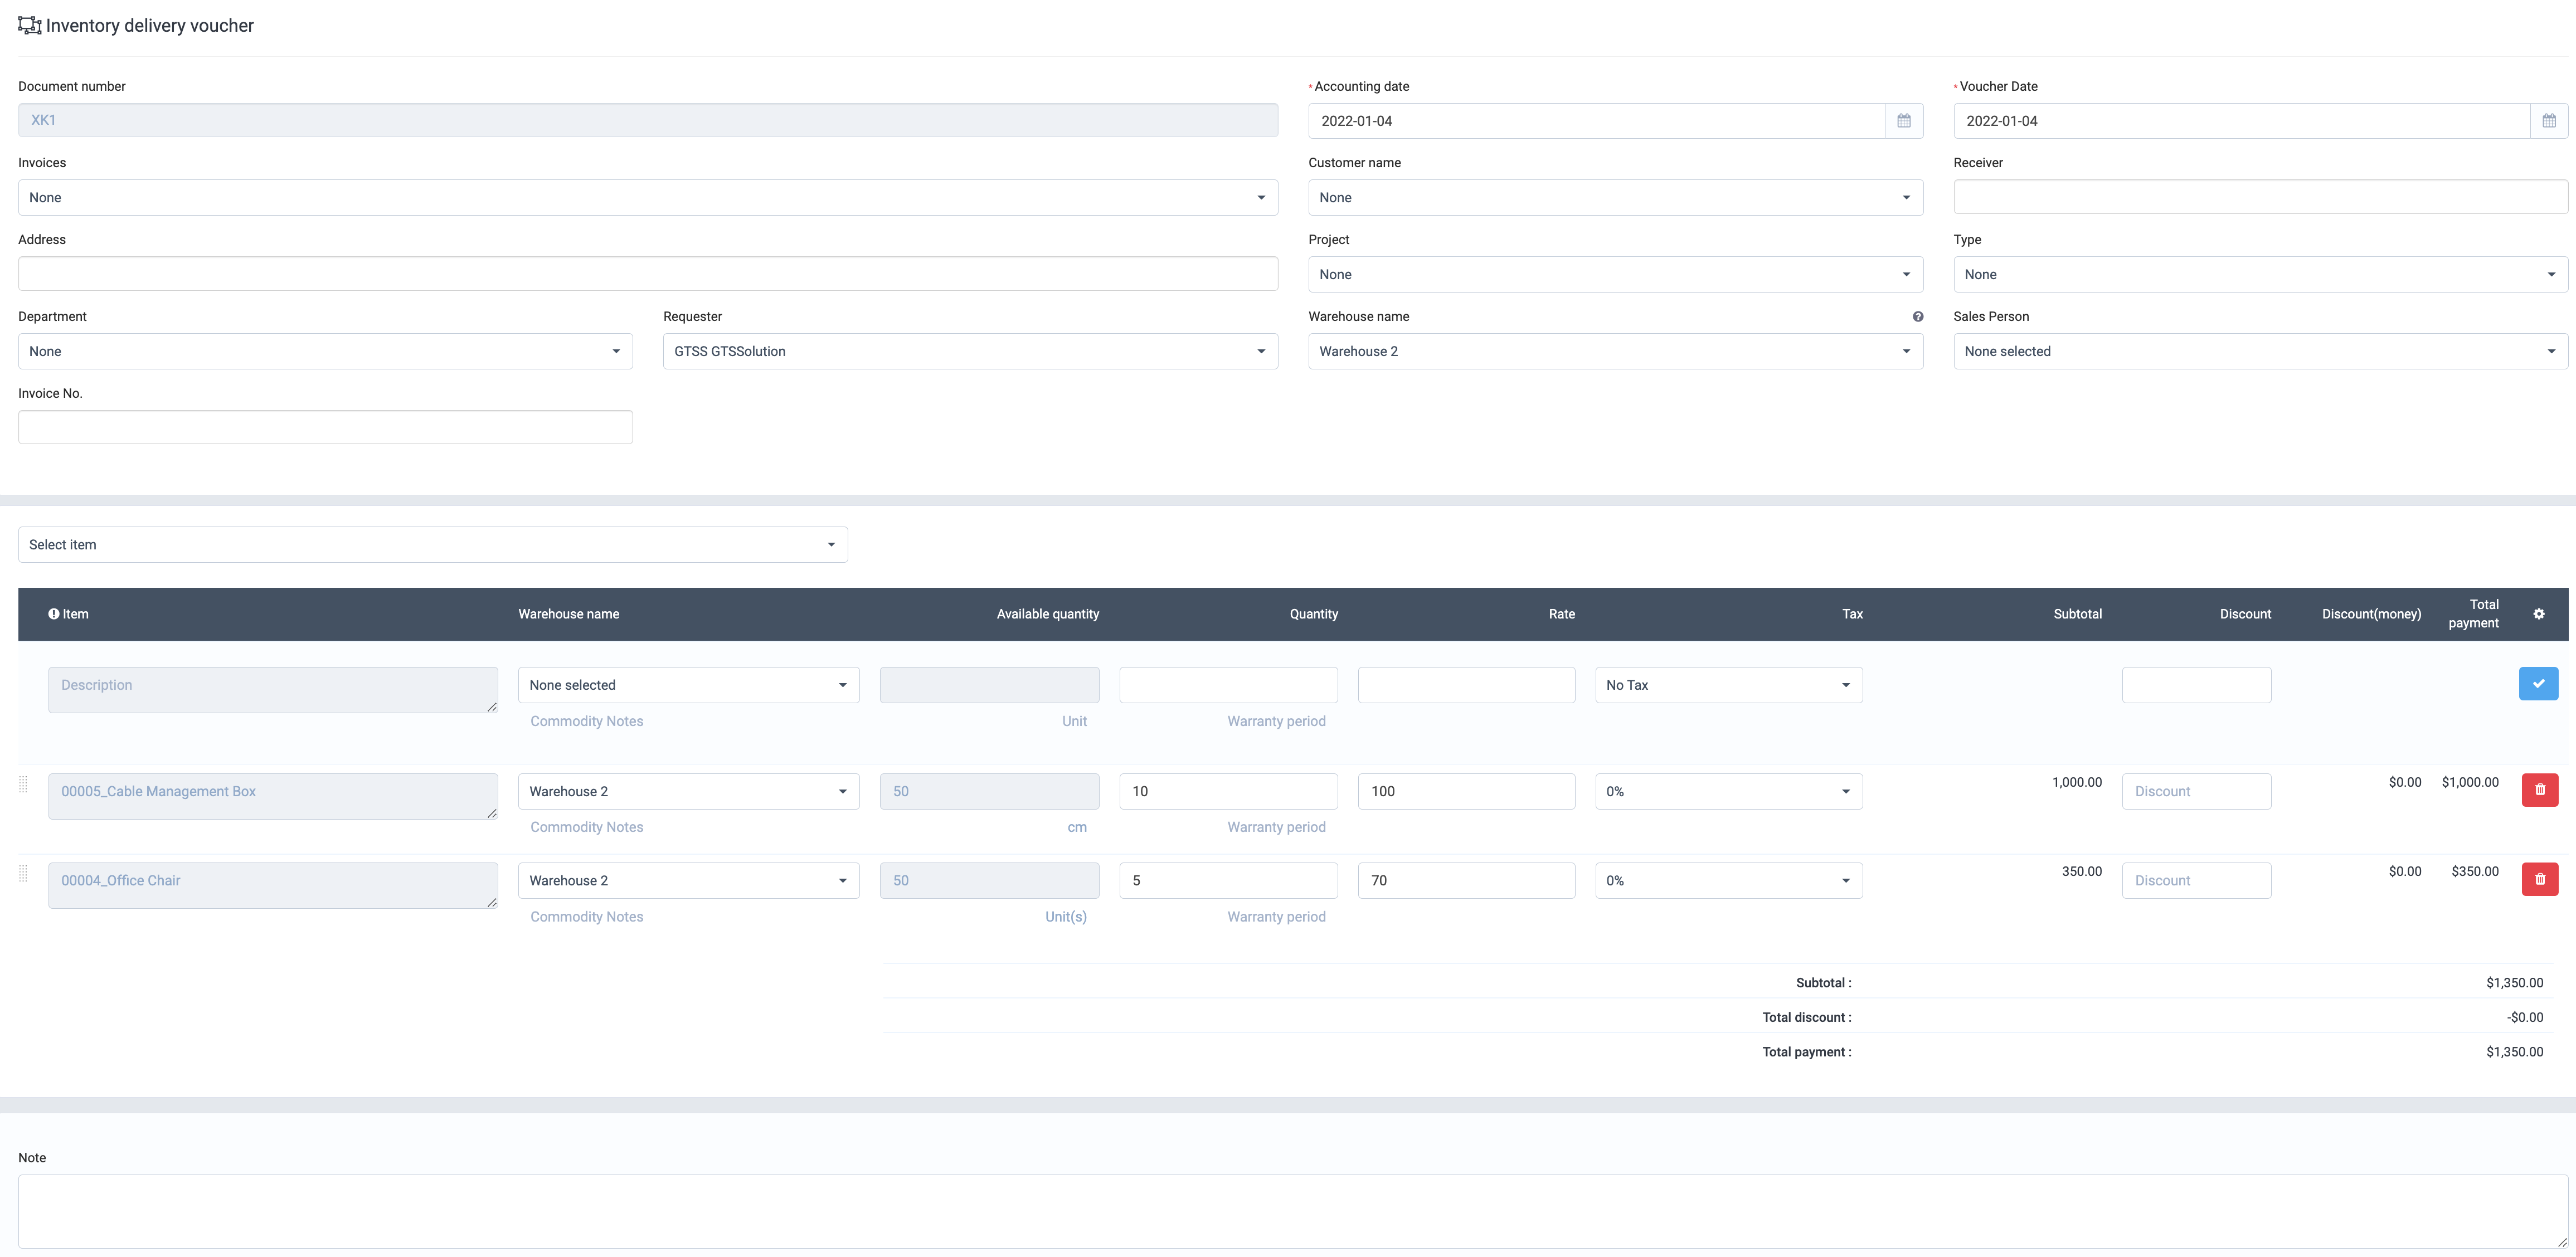
Task: Open the Customer name dropdown
Action: pyautogui.click(x=1615, y=198)
